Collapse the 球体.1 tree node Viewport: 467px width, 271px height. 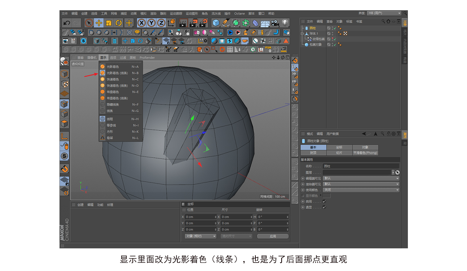302,34
